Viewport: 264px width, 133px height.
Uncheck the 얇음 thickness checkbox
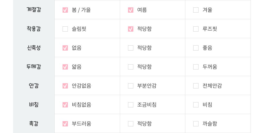pyautogui.click(x=65, y=67)
